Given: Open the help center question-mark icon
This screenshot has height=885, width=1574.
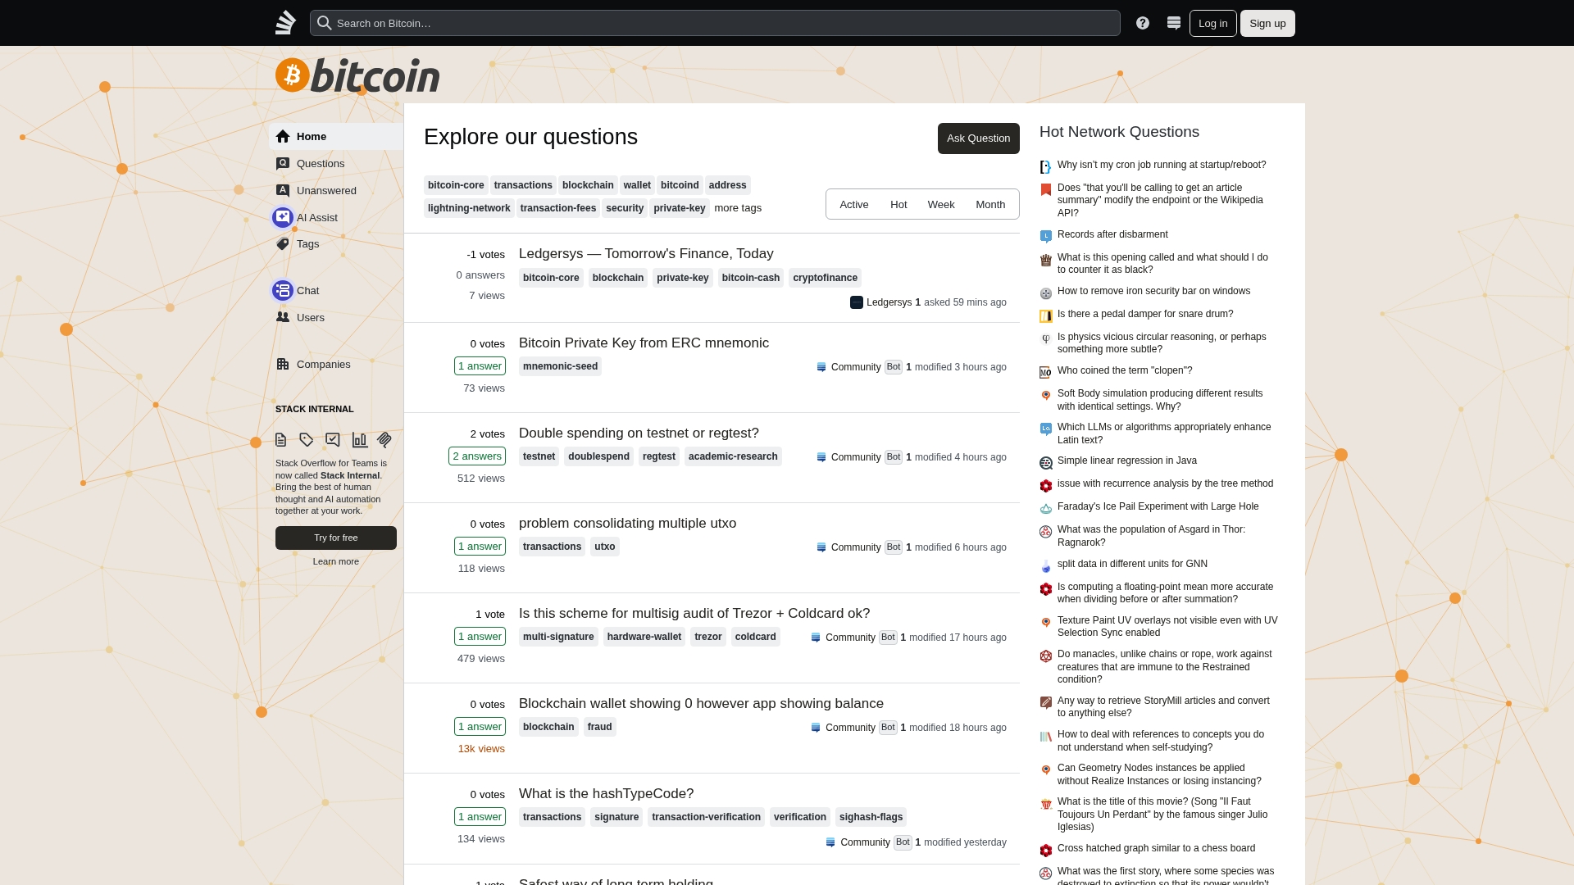Looking at the screenshot, I should (1143, 23).
